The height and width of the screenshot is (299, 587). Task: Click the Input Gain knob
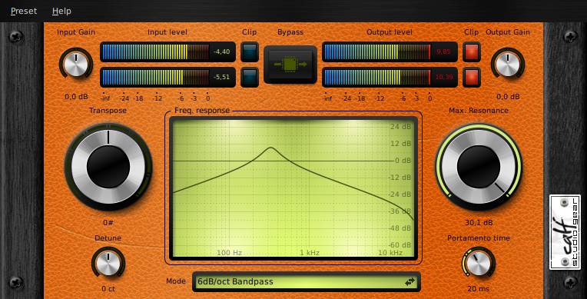[76, 64]
